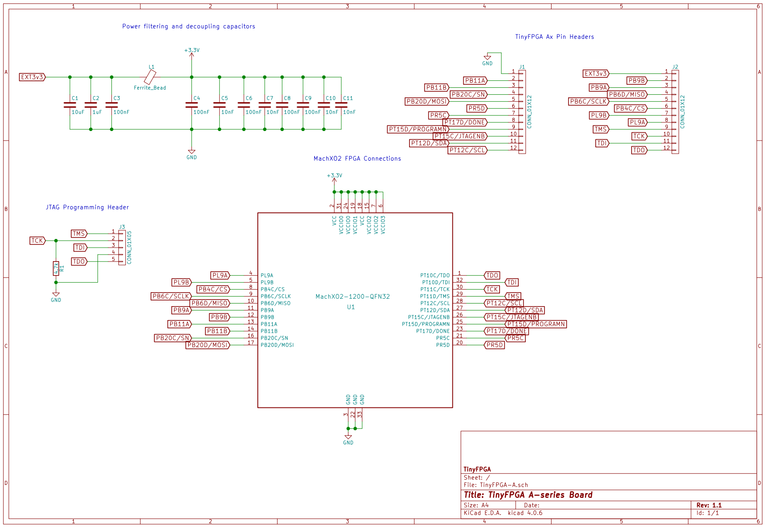This screenshot has width=767, height=528.
Task: Select the J3 JTAG connector symbol
Action: click(122, 247)
